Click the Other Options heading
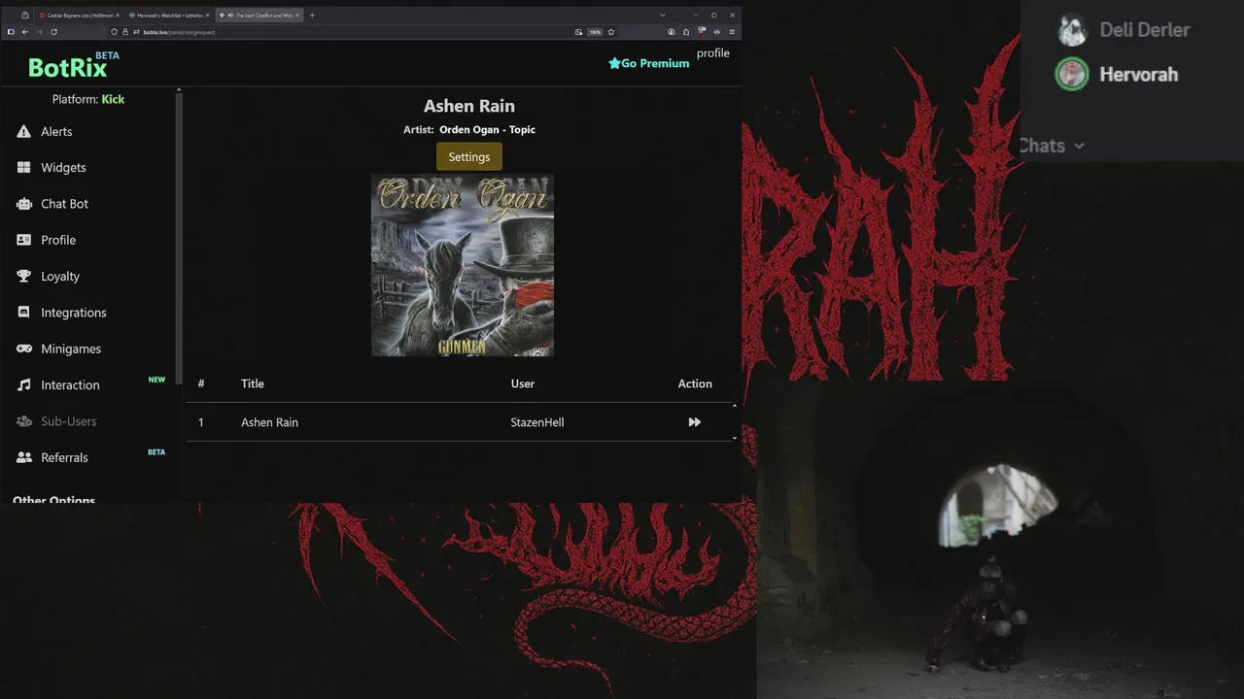The width and height of the screenshot is (1244, 699). click(x=54, y=499)
